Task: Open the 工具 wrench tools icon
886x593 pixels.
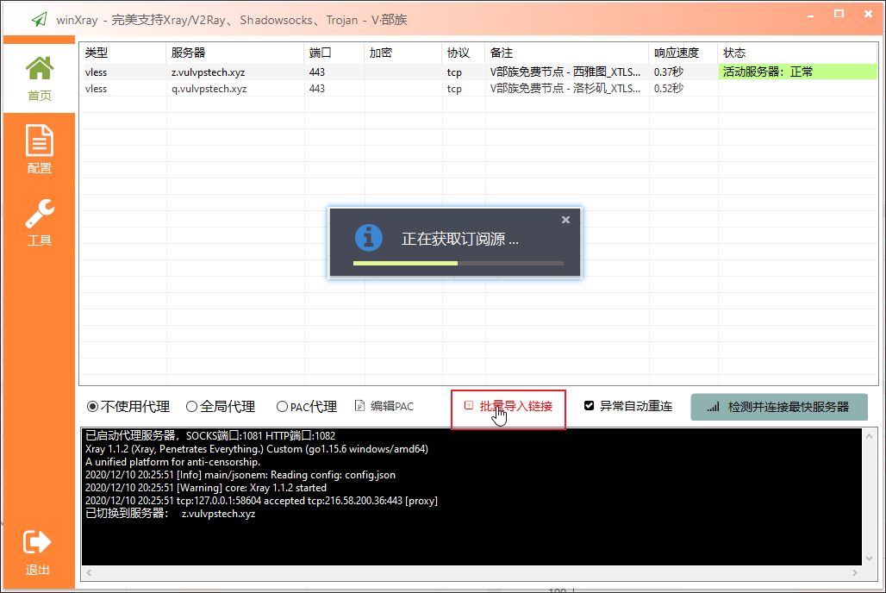Action: coord(40,214)
